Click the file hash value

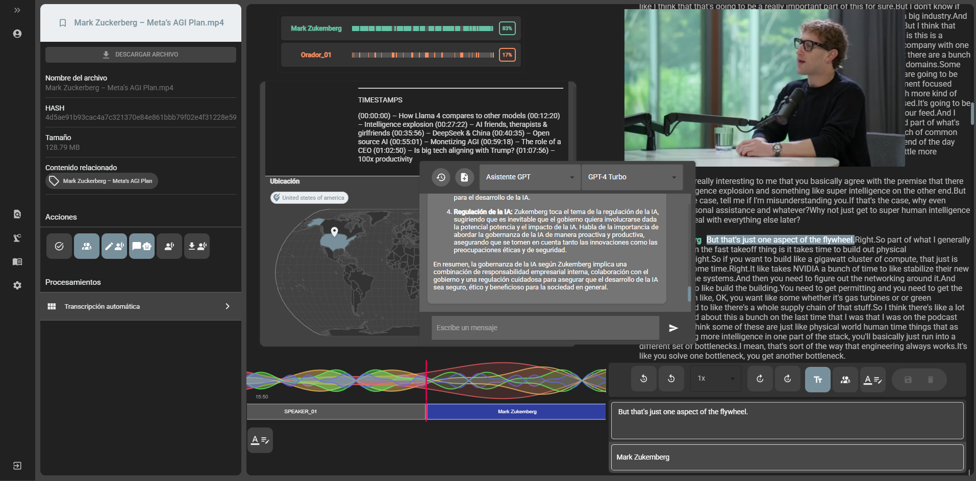(141, 117)
